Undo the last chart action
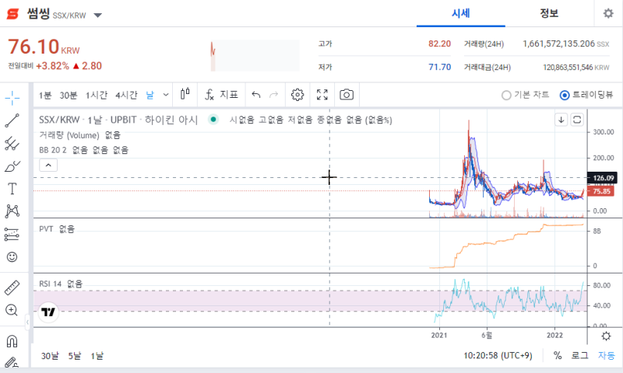Viewport: 623px width, 373px height. point(256,95)
